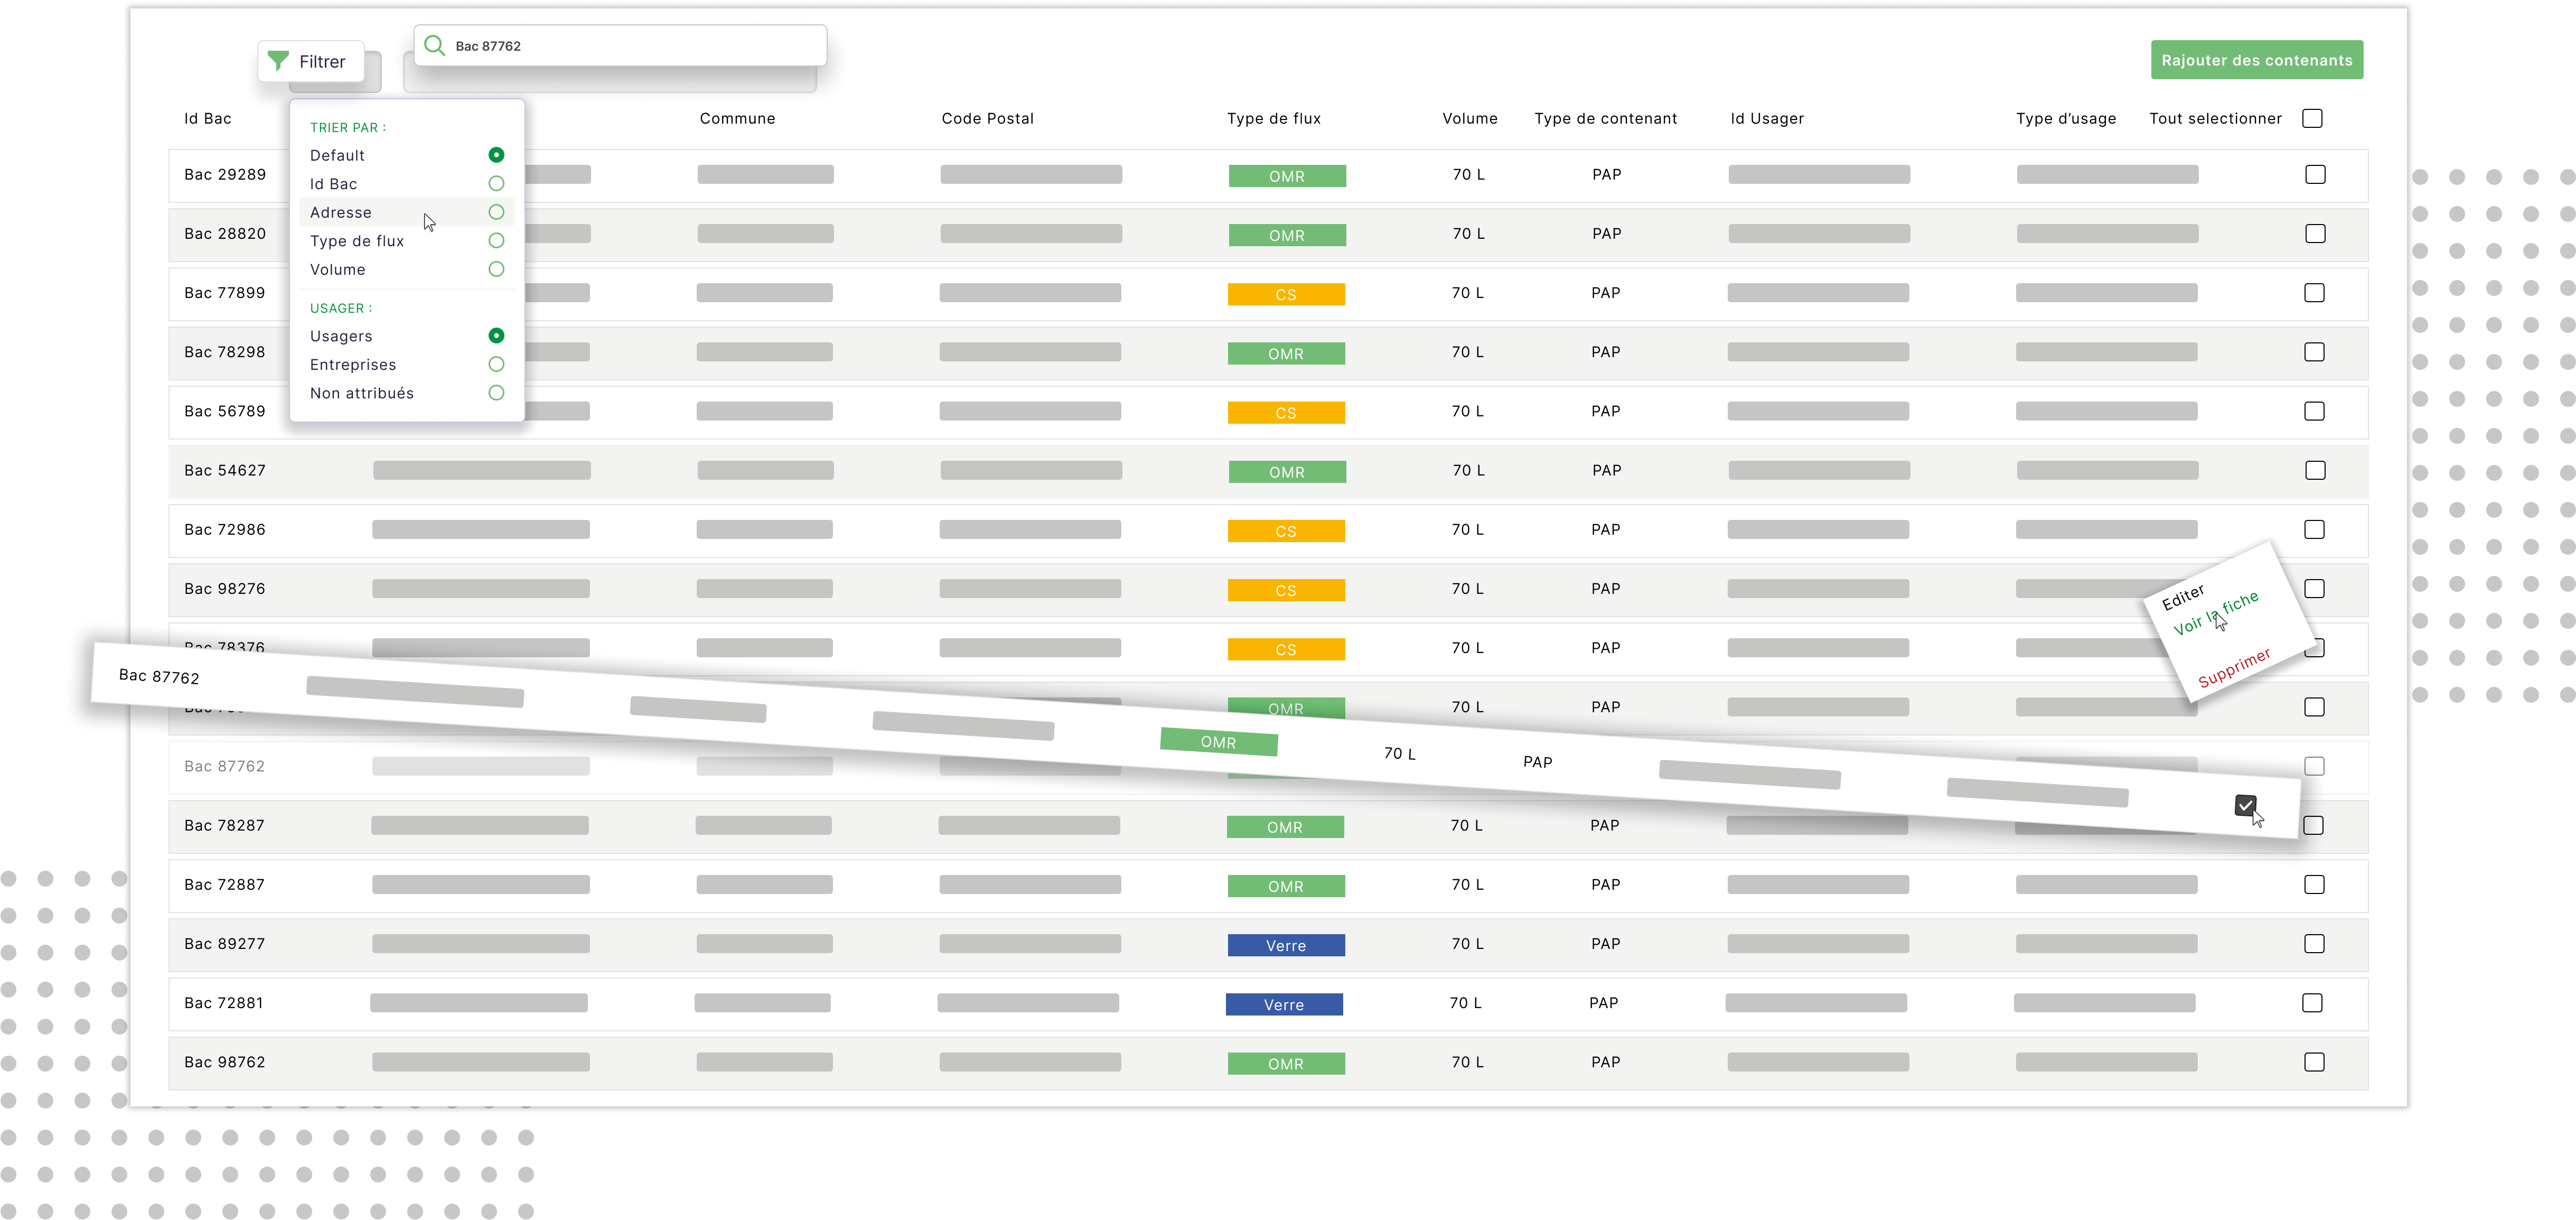The image size is (2576, 1220).
Task: Choose Entreprises usager filter
Action: [x=496, y=365]
